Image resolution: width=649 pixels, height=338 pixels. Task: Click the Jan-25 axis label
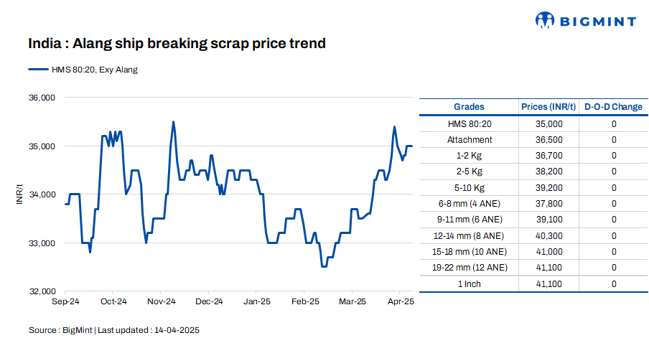257,302
